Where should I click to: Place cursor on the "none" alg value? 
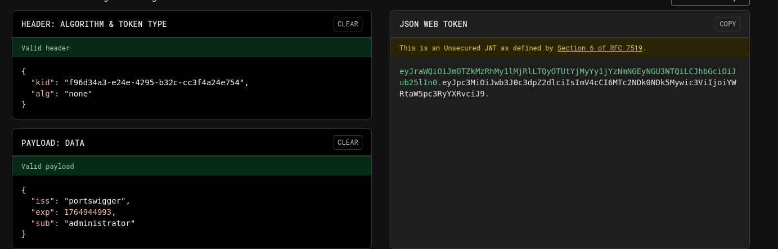point(78,94)
